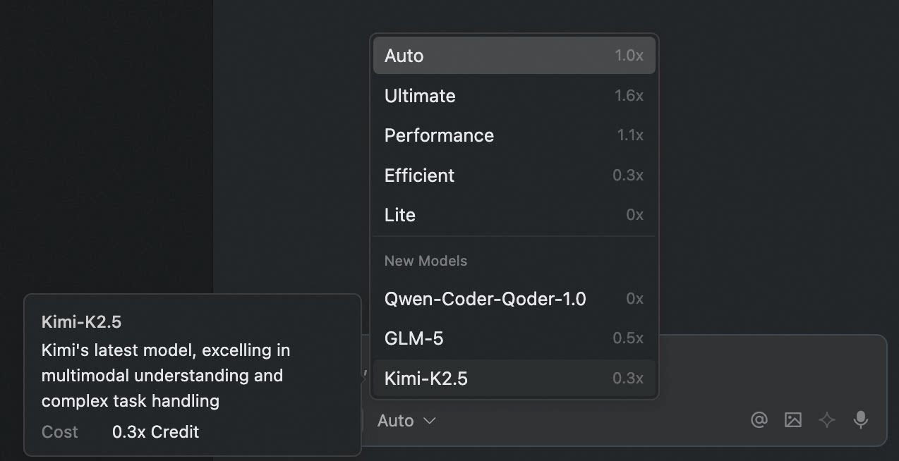
Task: Attach an image using the picture icon
Action: [793, 420]
